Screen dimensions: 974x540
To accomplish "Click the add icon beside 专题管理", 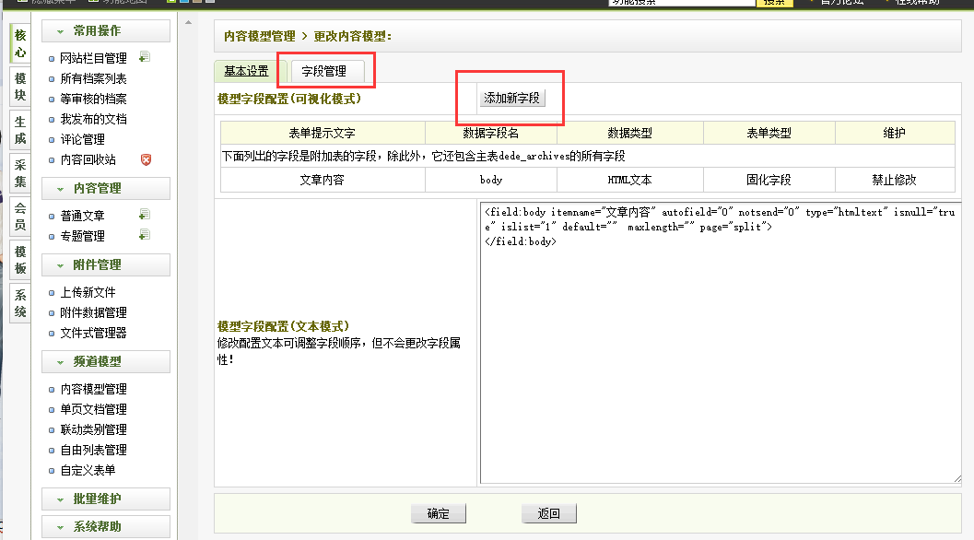I will point(144,235).
